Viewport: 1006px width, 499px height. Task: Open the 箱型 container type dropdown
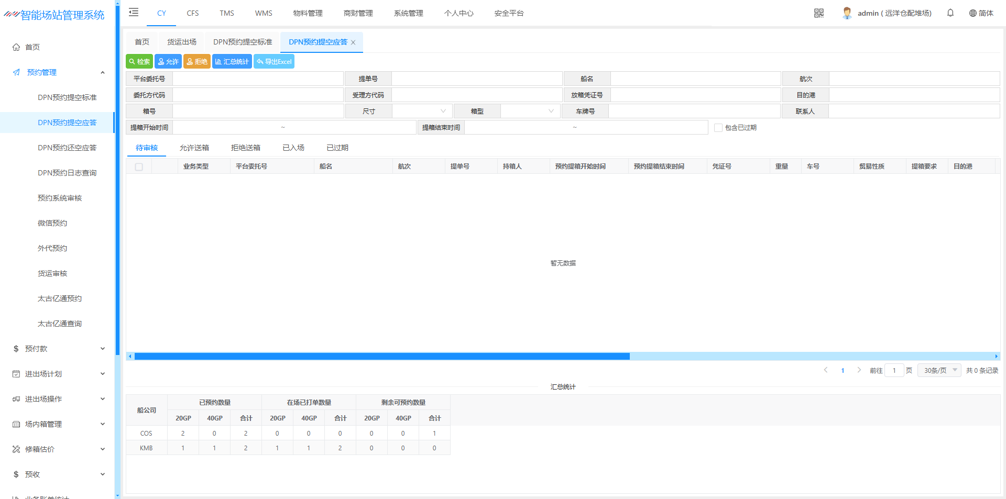(530, 111)
